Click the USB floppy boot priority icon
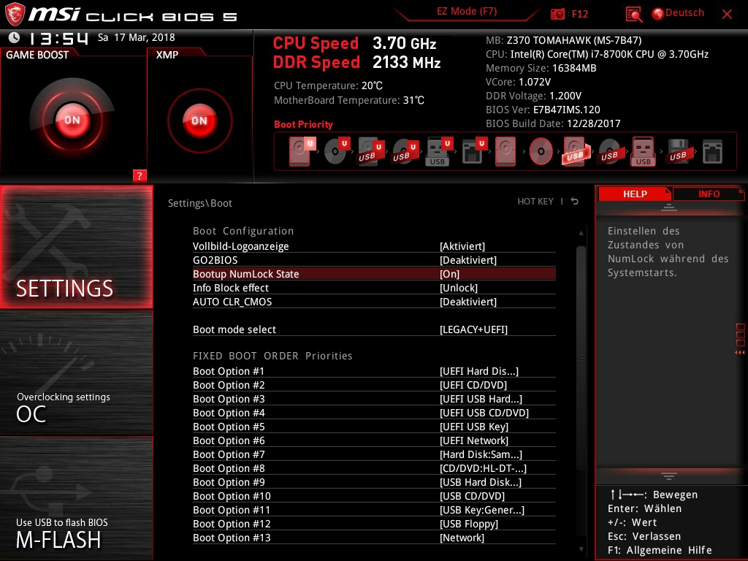The height and width of the screenshot is (561, 748). click(678, 152)
